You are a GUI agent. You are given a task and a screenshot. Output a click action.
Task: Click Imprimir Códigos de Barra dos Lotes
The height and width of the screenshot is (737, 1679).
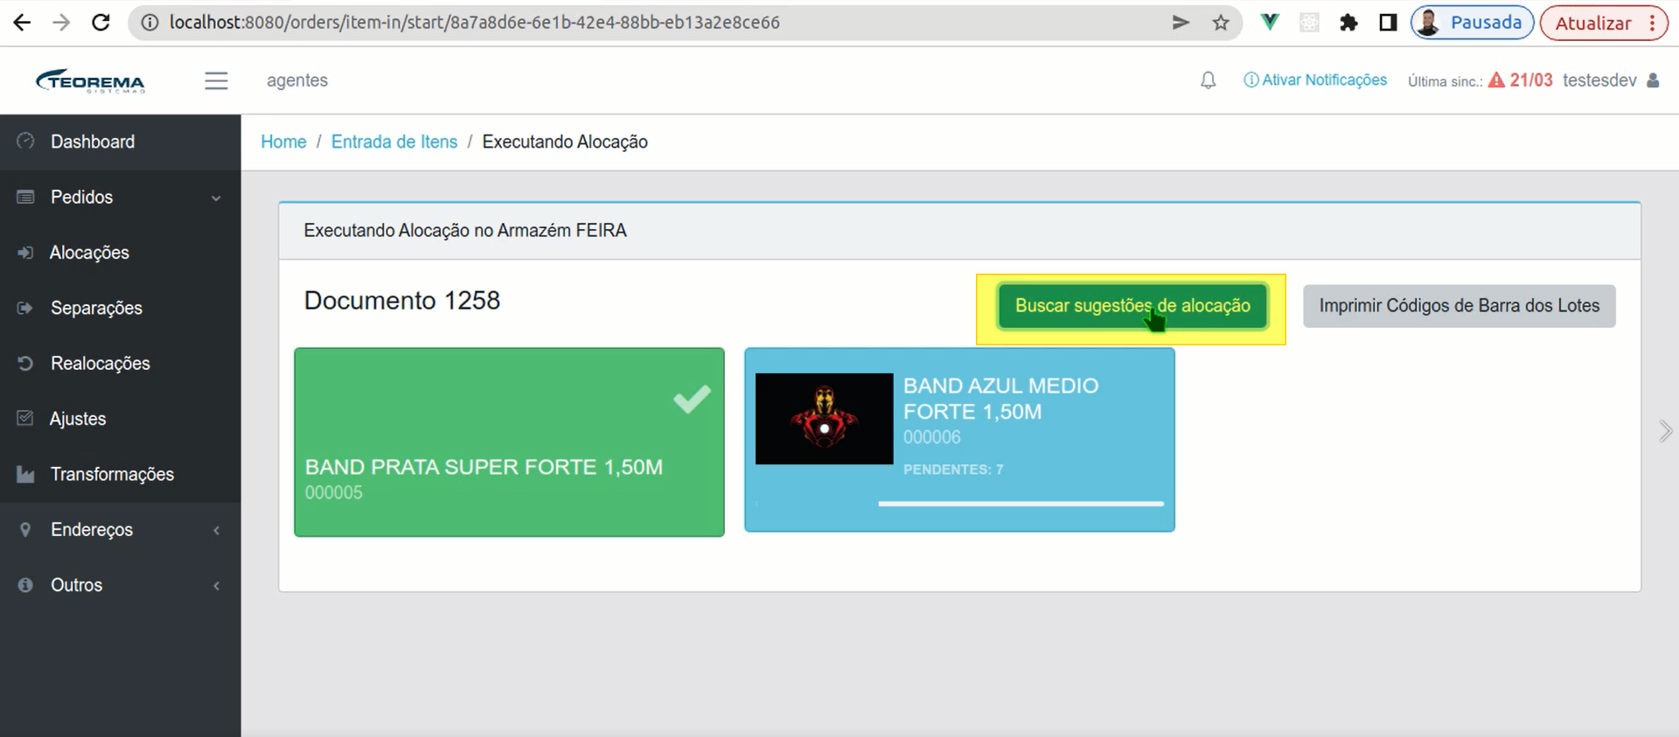(1459, 306)
